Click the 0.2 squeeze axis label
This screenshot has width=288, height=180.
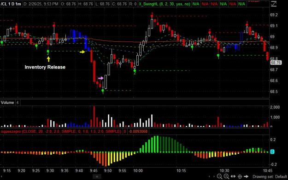click(x=273, y=140)
